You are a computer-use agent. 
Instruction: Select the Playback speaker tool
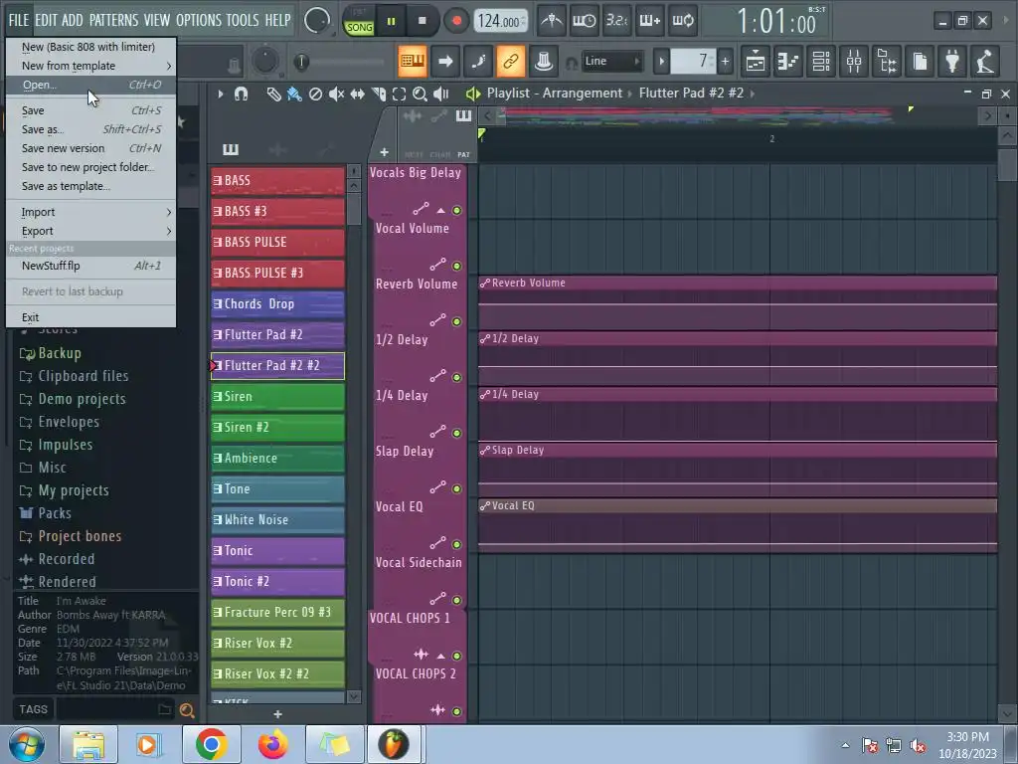(x=440, y=95)
